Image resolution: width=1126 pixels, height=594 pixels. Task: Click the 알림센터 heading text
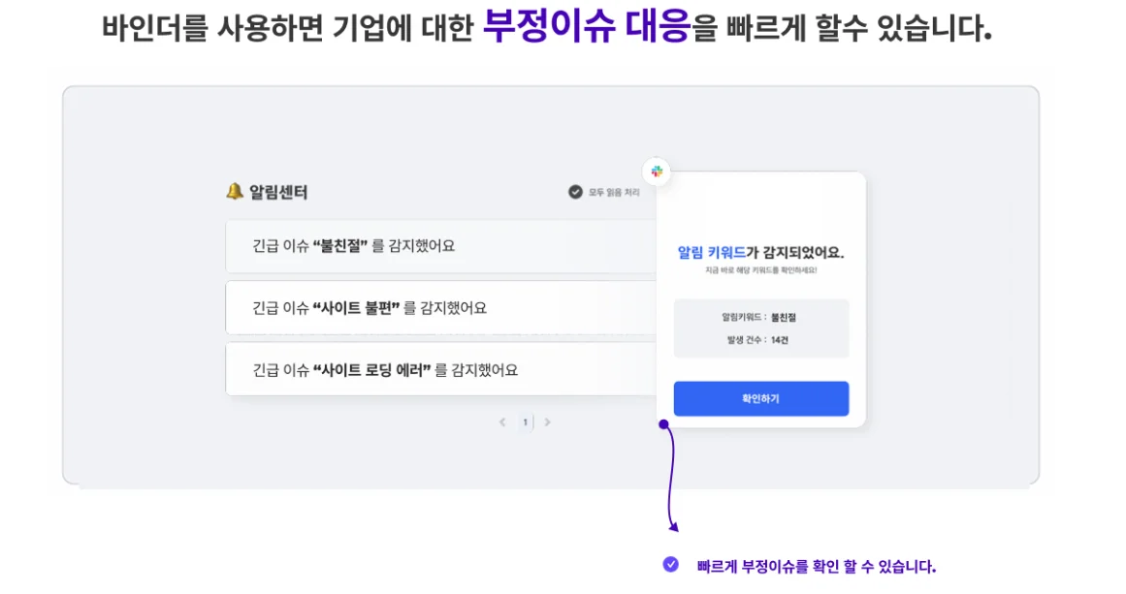pos(278,193)
